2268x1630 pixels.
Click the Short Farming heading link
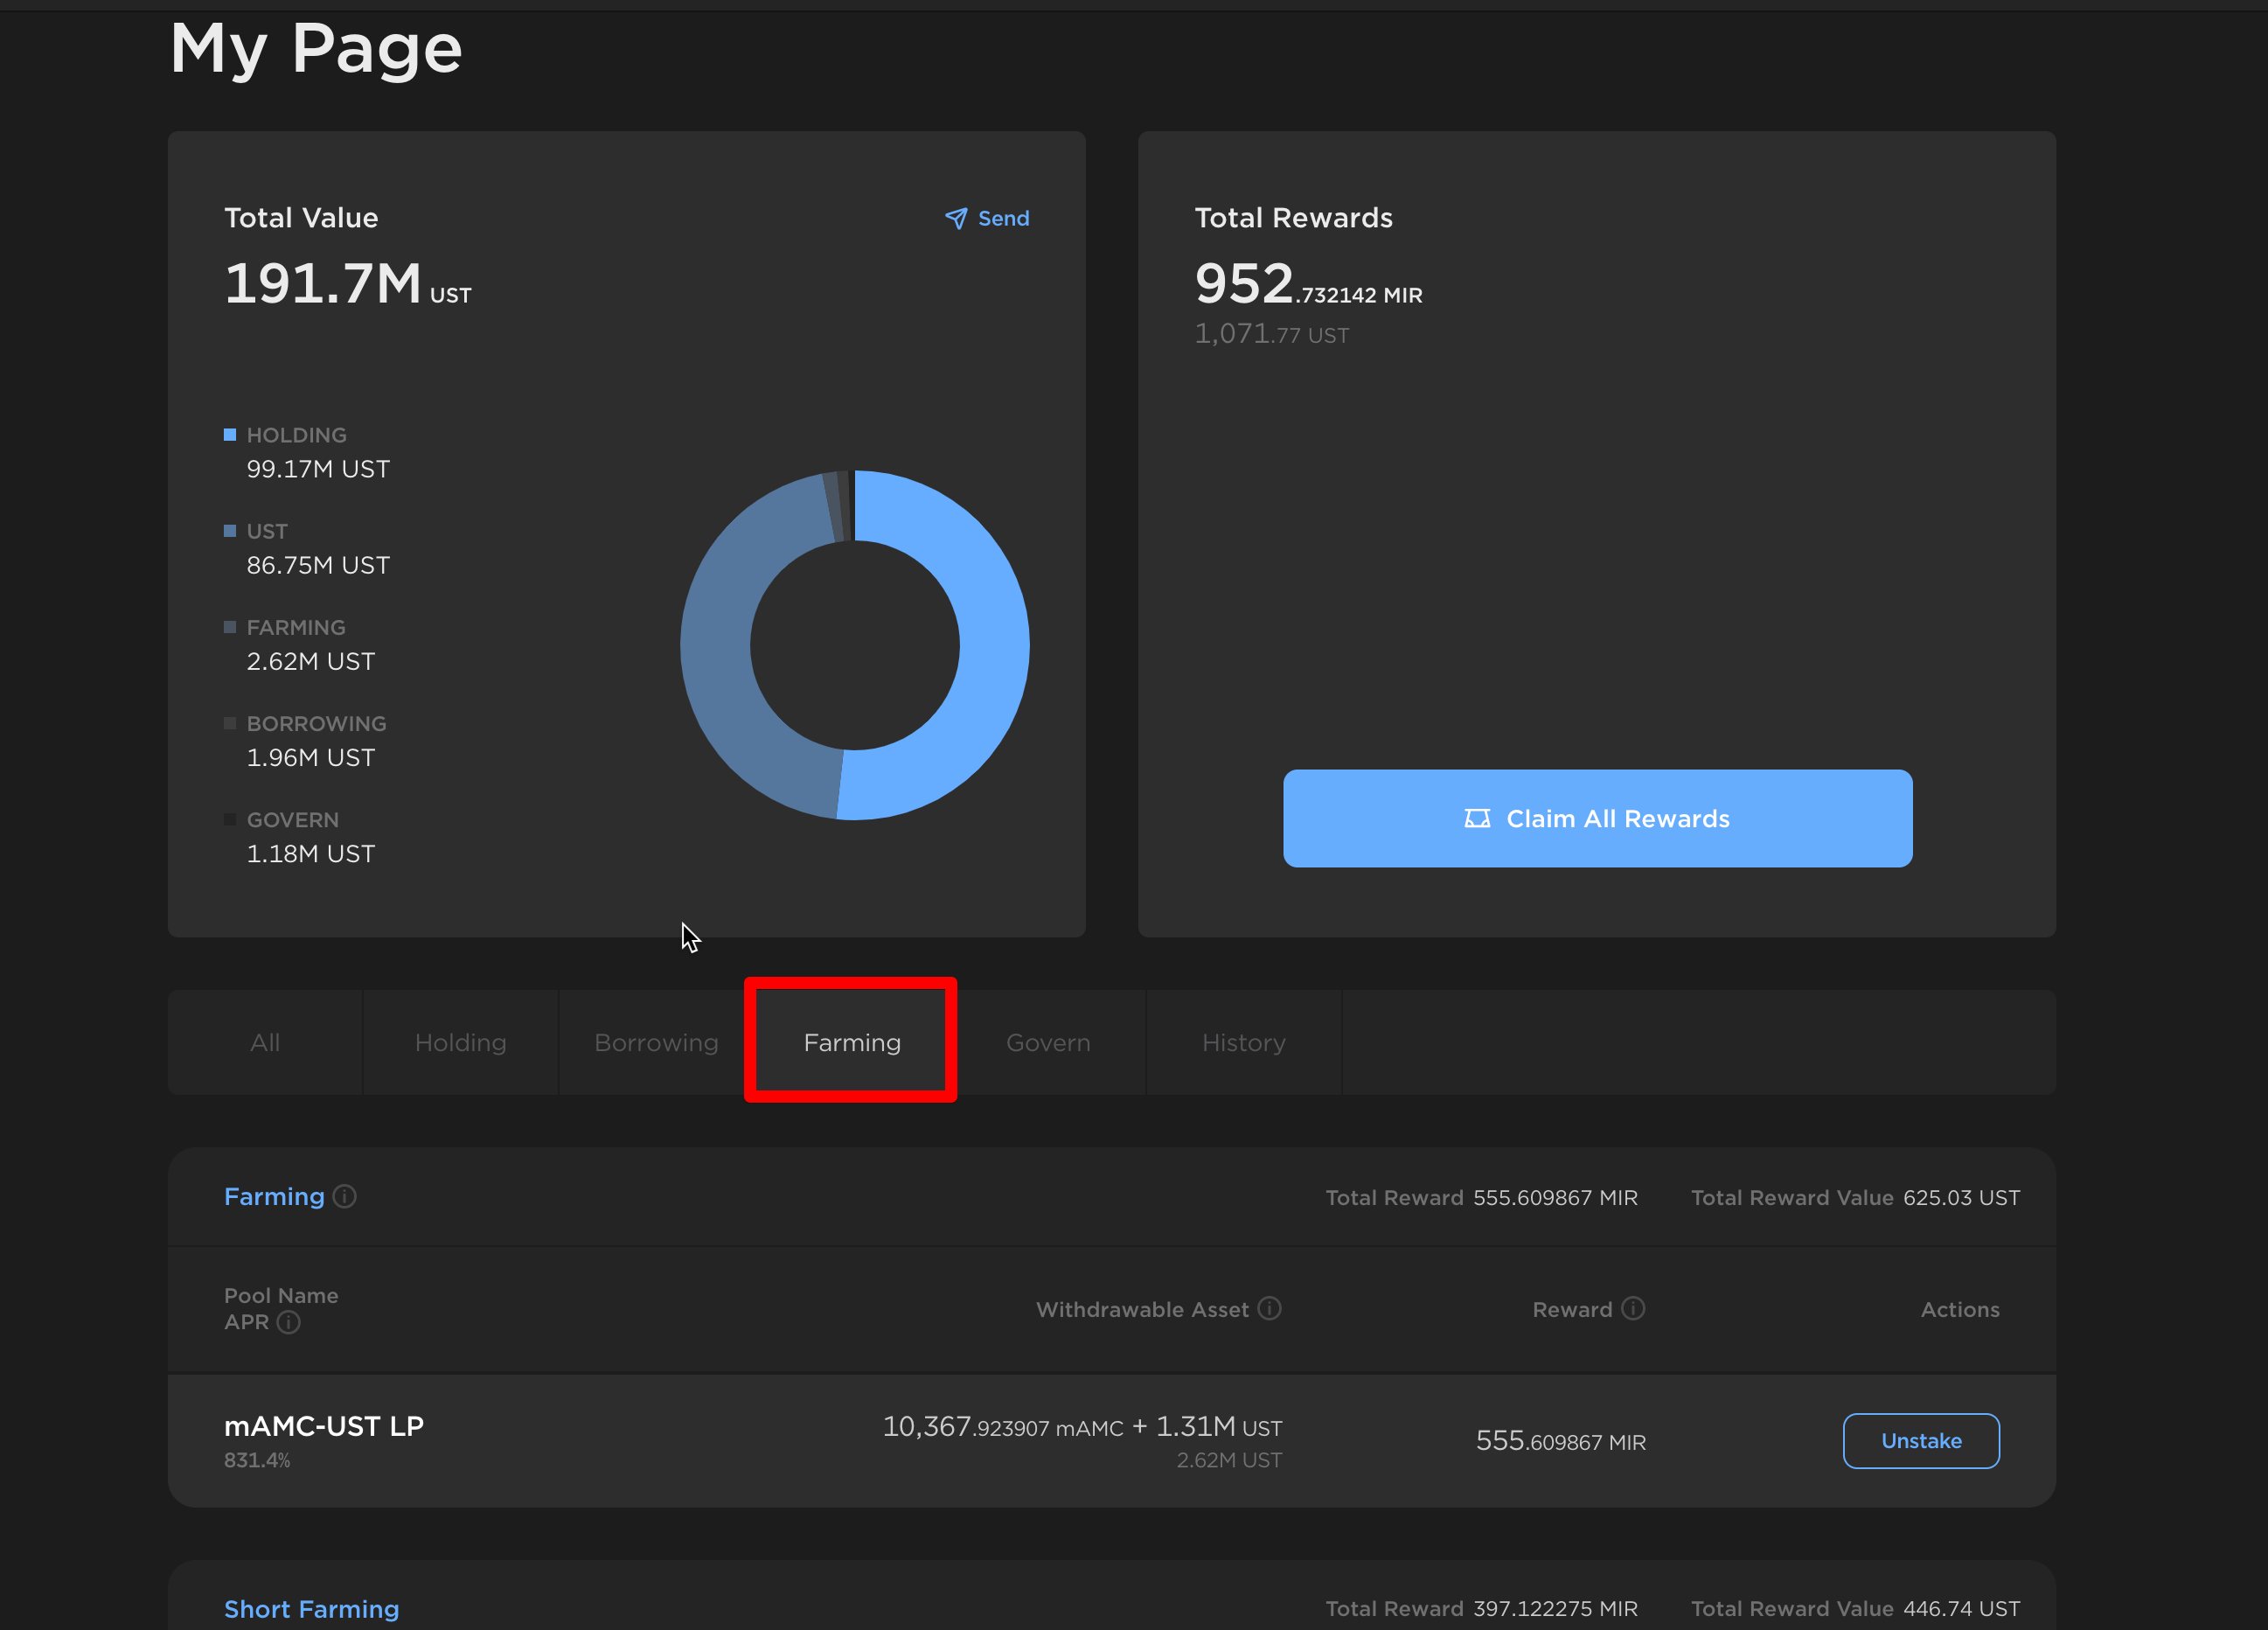click(311, 1608)
